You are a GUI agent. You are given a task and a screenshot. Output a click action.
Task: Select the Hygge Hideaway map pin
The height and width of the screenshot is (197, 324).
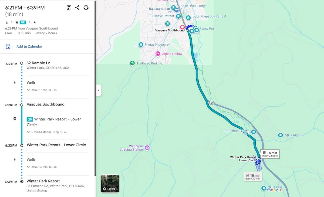click(x=141, y=45)
